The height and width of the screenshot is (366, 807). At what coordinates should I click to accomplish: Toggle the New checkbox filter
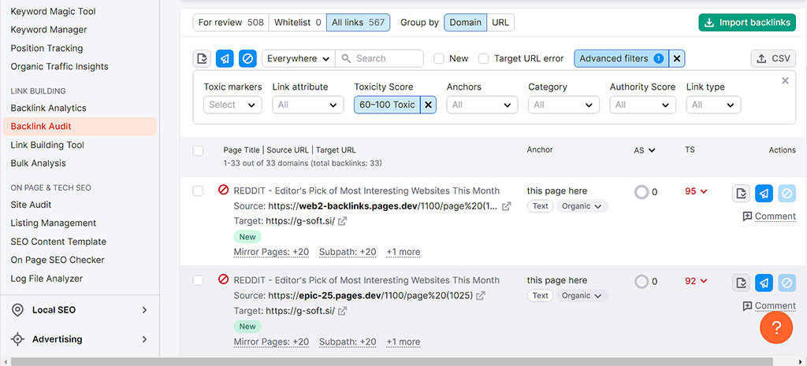(438, 58)
